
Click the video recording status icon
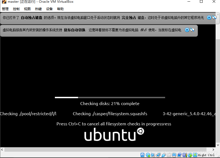click(179, 155)
